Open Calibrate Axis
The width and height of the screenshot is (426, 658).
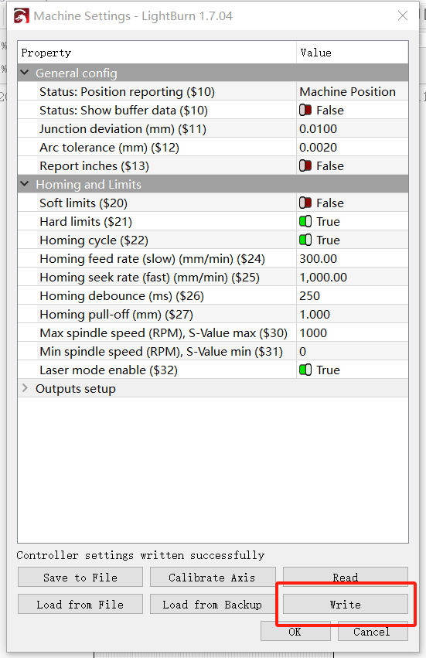coord(213,578)
